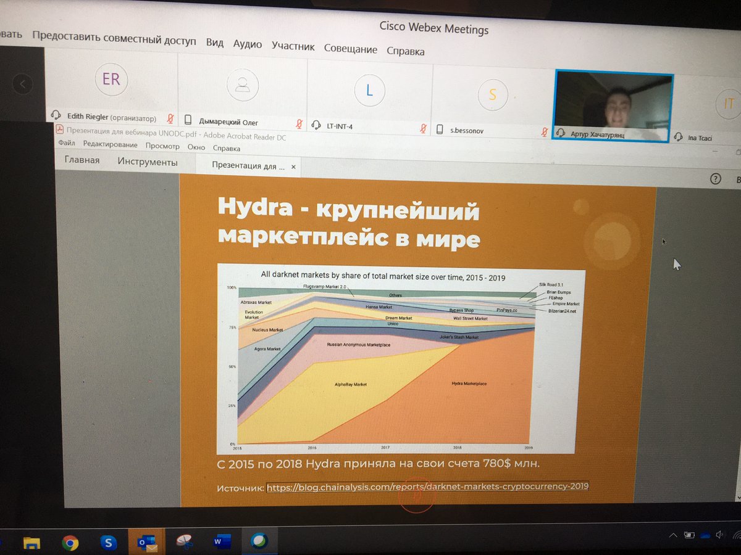This screenshot has width=741, height=555.
Task: Click the headset icon beside Edith Riegler
Action: coord(56,115)
